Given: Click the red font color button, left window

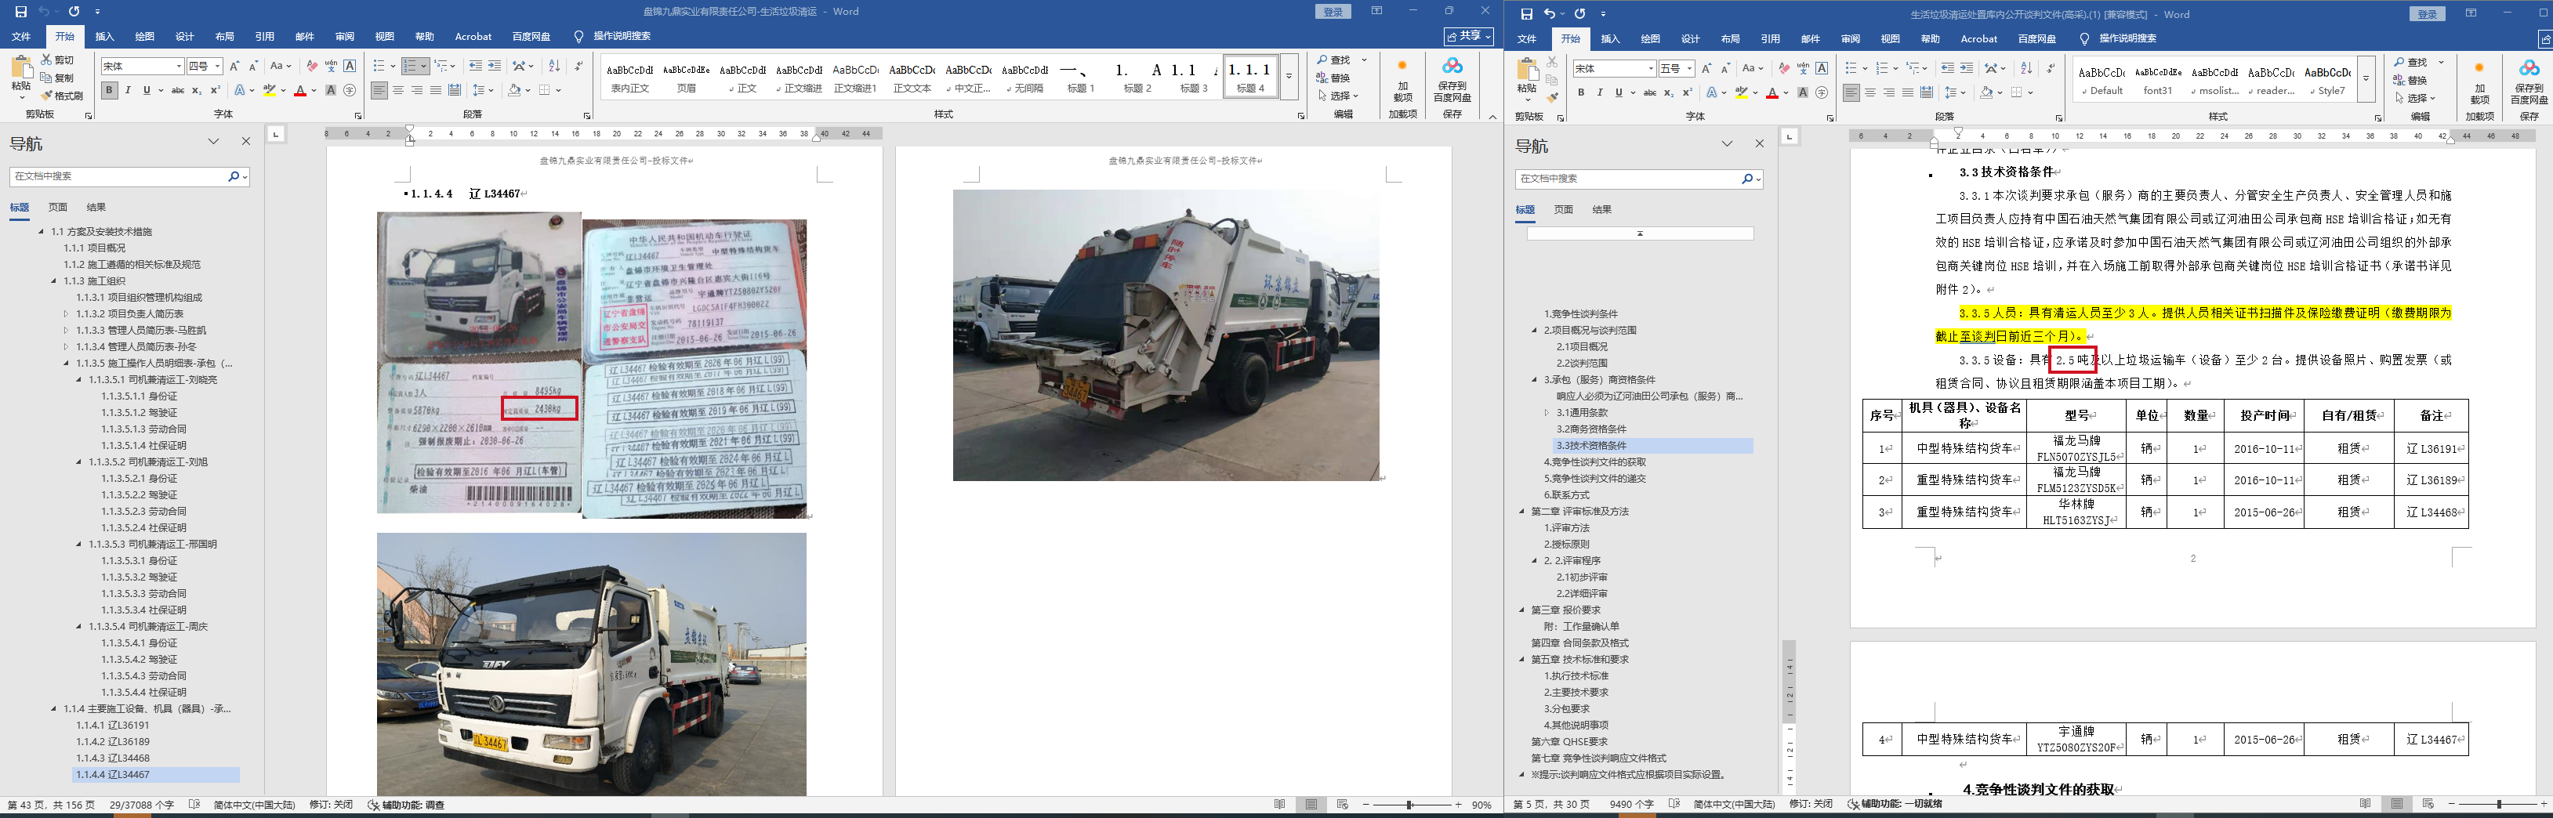Looking at the screenshot, I should pyautogui.click(x=300, y=90).
